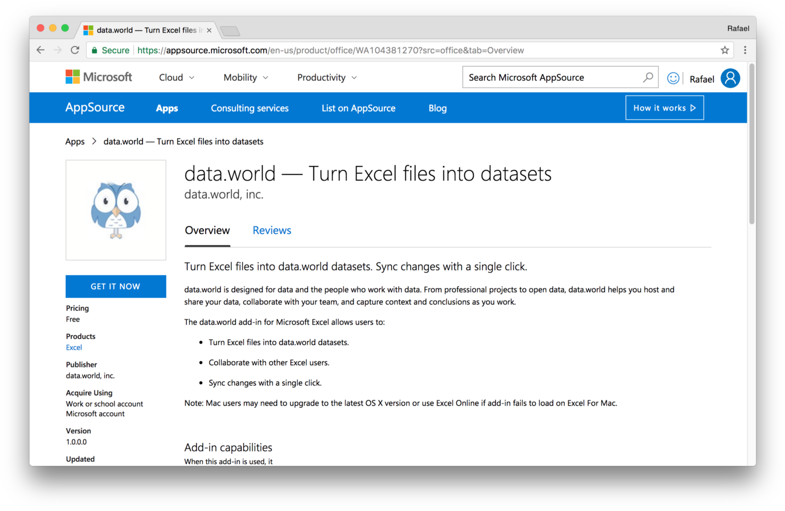Click the Publisher 'data.world, inc.' value
The width and height of the screenshot is (785, 511).
90,376
